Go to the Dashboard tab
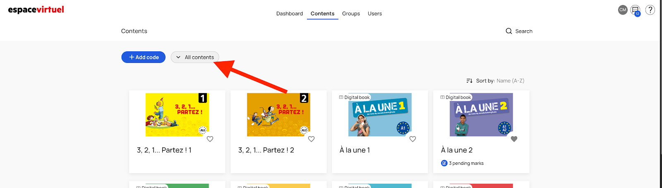The height and width of the screenshot is (188, 662). coord(289,14)
